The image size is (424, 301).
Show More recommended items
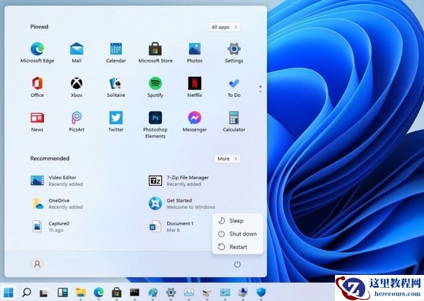point(227,159)
